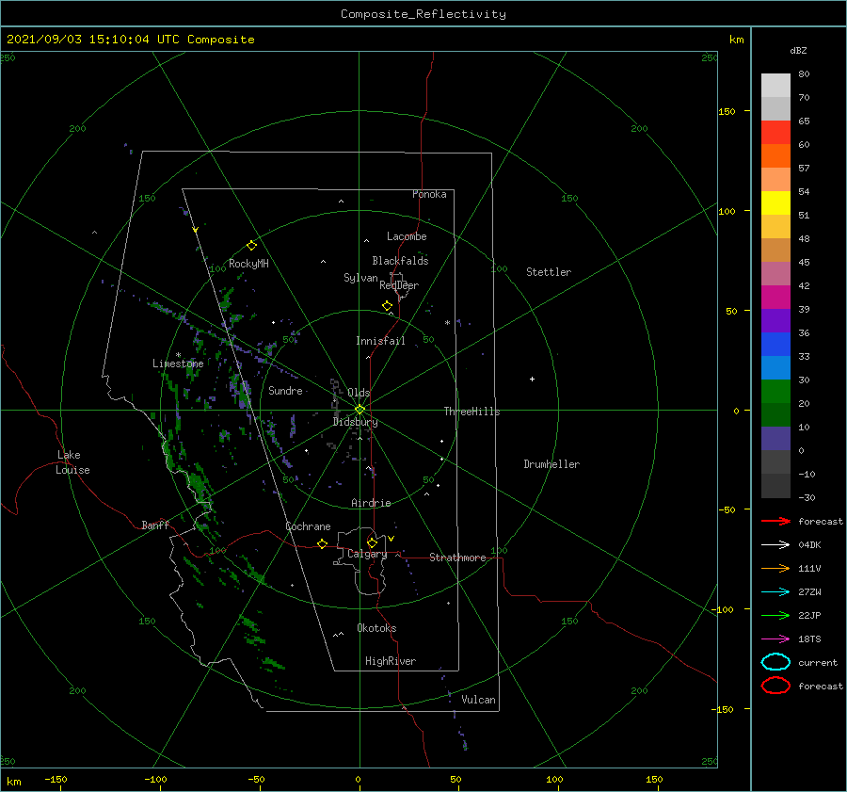
Task: Click the Blackfalds label
Action: [x=400, y=261]
